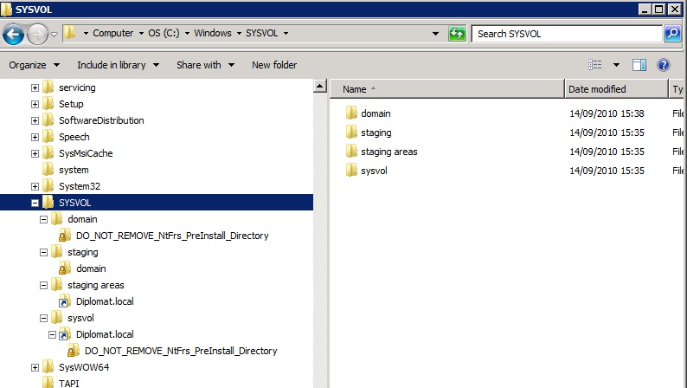Click date 14/09/2010 15:38 for domain
Image resolution: width=687 pixels, height=388 pixels.
click(607, 113)
